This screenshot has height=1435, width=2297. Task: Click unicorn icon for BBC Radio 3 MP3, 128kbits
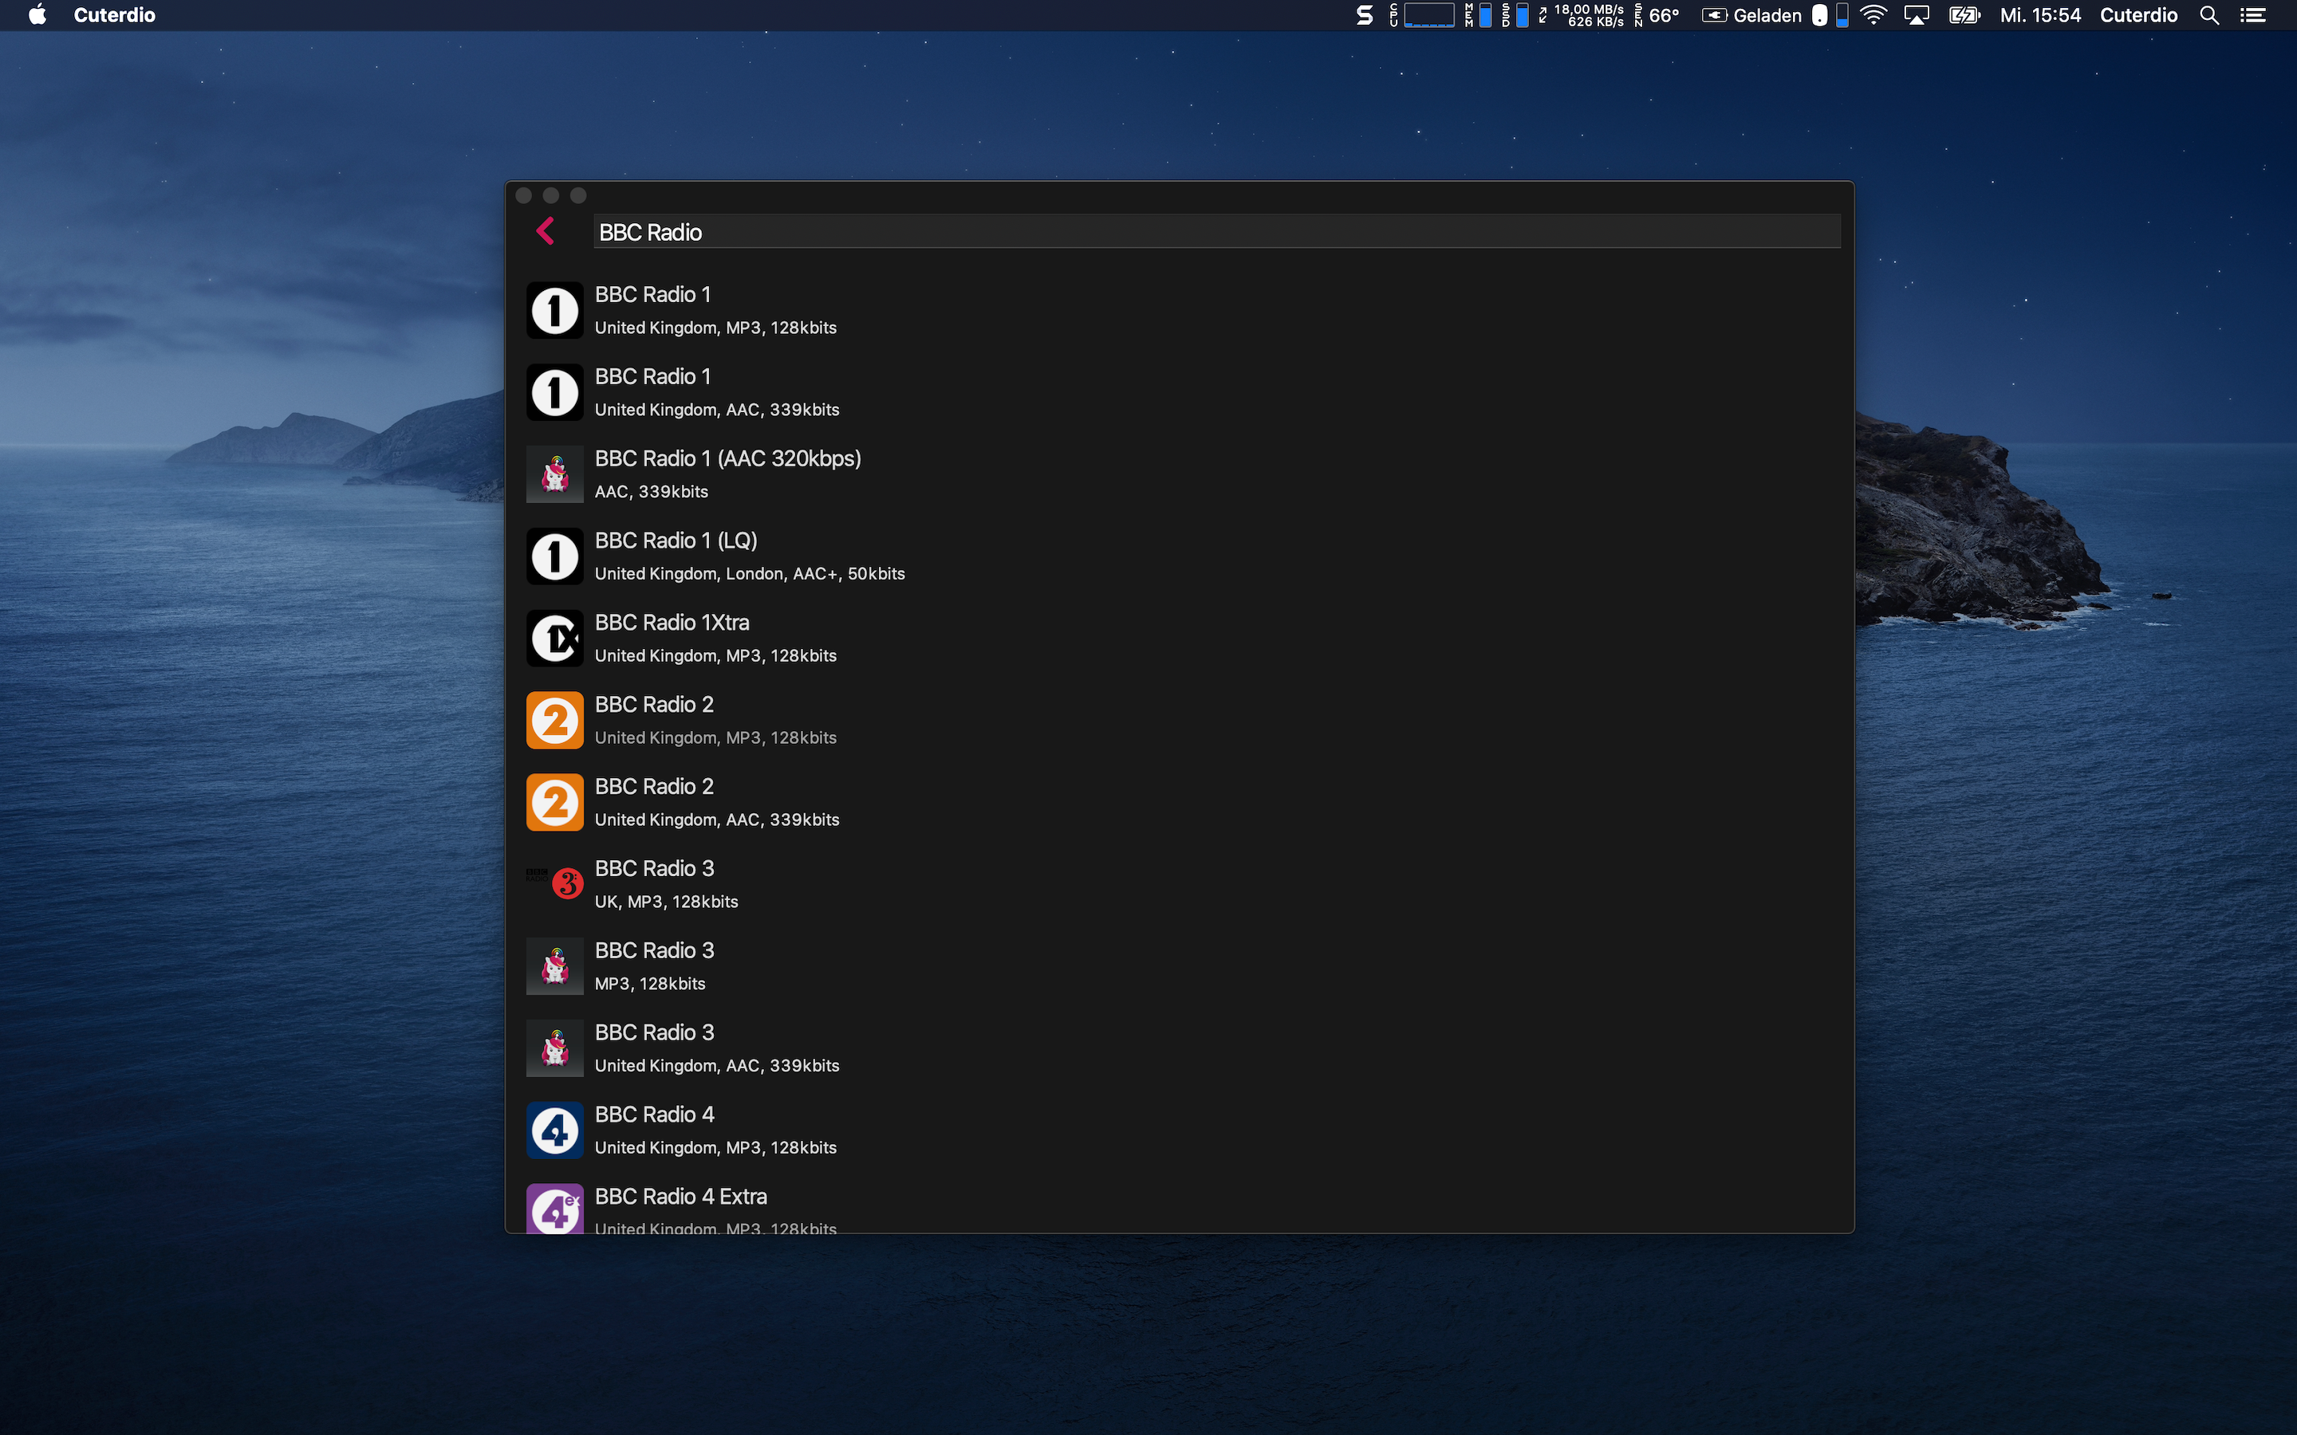(555, 966)
